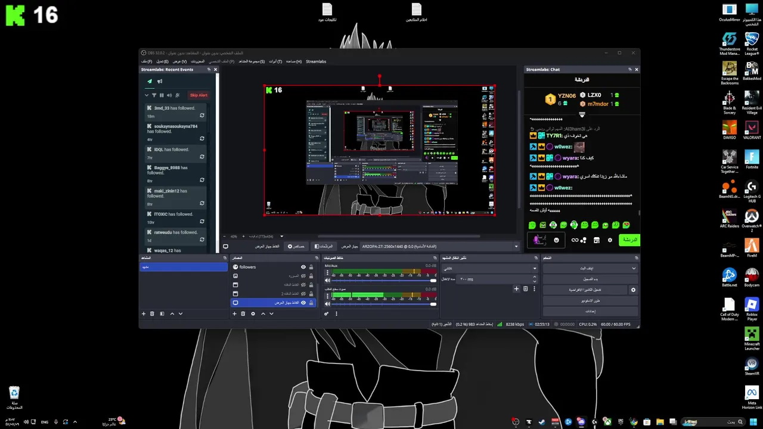Increase the transition duration stepper

(534, 277)
